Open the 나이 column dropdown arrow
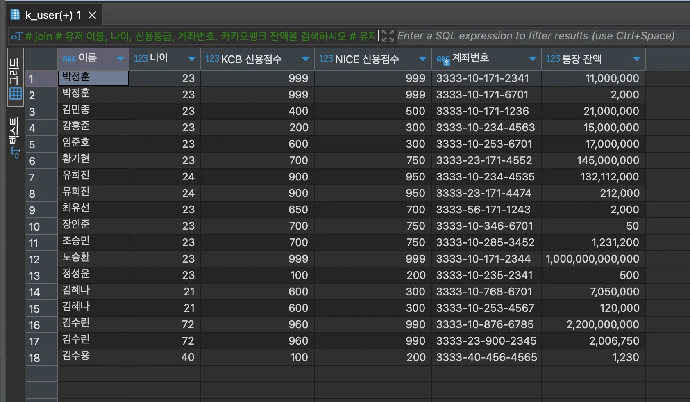The image size is (690, 402). (191, 59)
